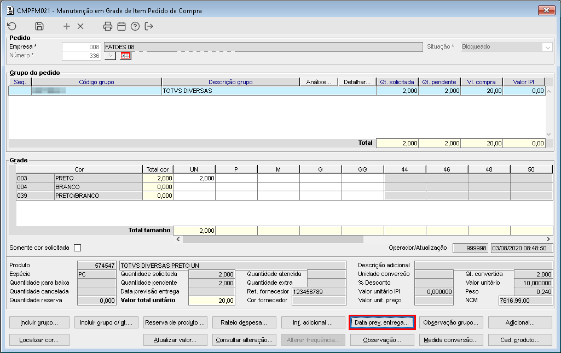Click the Vl. compra column header
This screenshot has height=353, width=561.
482,82
